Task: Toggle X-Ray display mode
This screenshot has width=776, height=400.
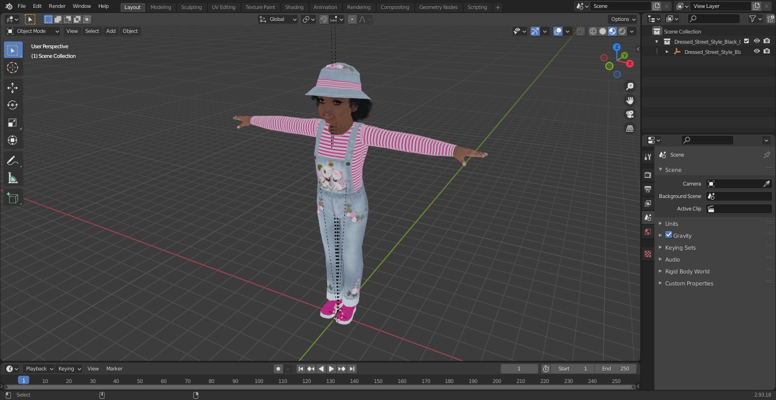Action: [580, 31]
